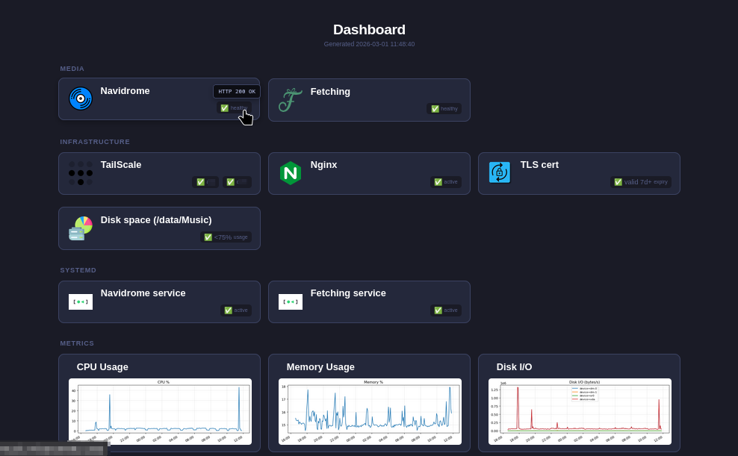This screenshot has height=456, width=738.
Task: Click the Disk I/O chart thumbnail
Action: click(579, 411)
